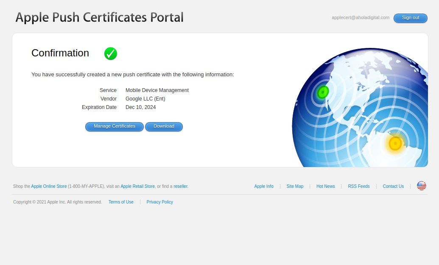Open Hot News link
This screenshot has width=439, height=265.
326,187
